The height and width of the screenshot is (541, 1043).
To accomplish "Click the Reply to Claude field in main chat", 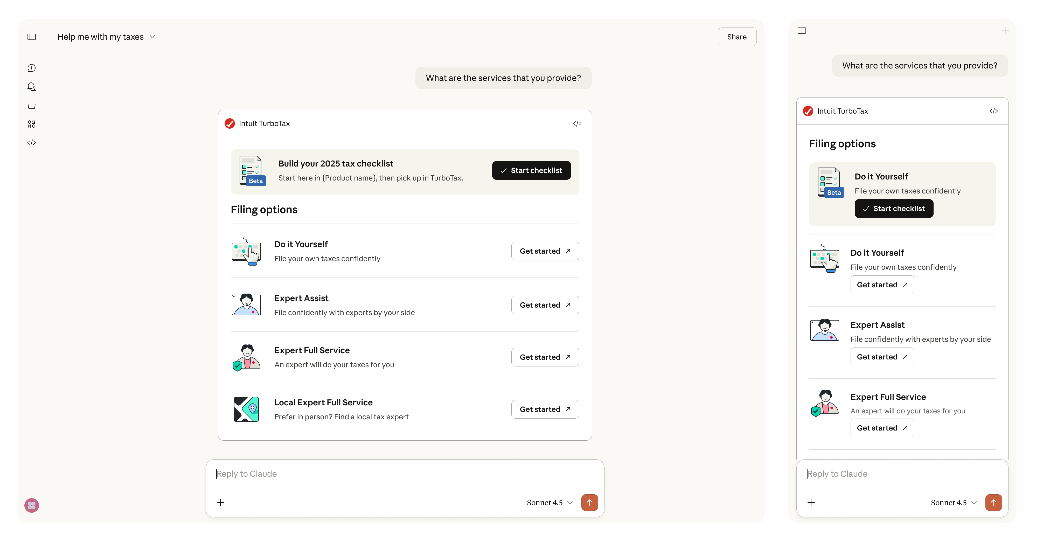I will 405,474.
